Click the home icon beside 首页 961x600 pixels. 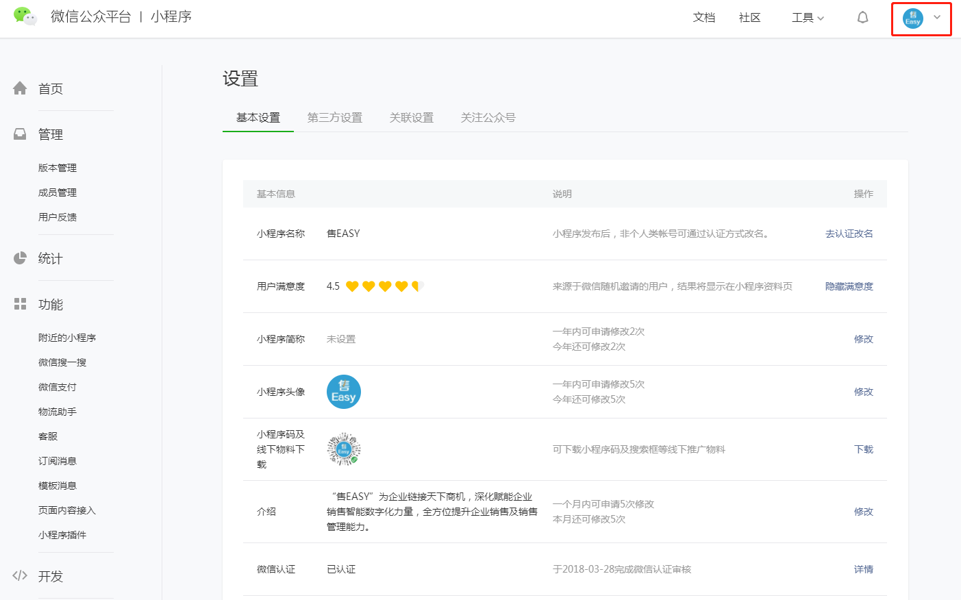pos(20,88)
